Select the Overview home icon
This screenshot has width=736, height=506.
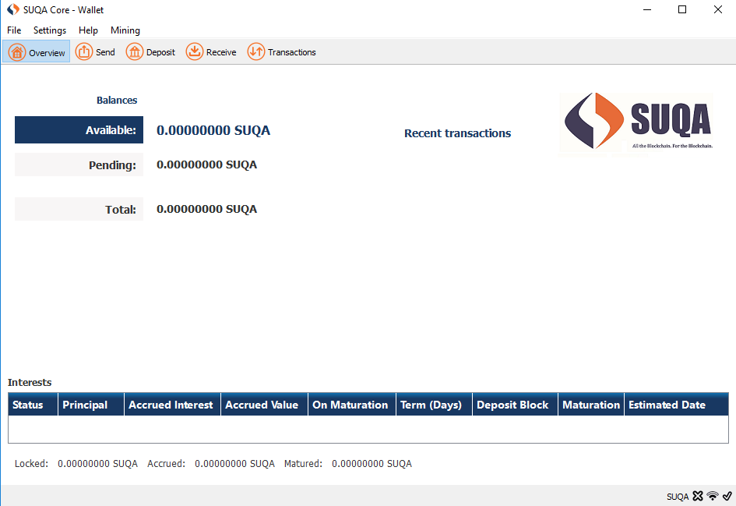click(x=15, y=51)
